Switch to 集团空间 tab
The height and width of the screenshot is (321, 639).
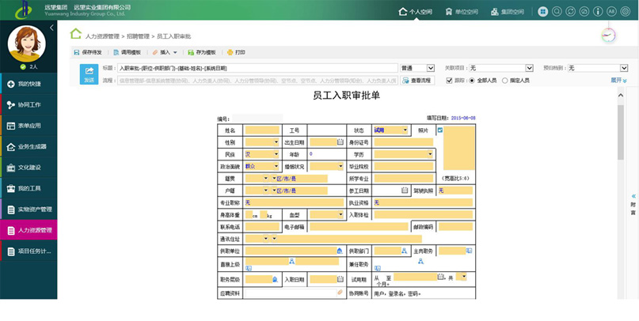(508, 12)
